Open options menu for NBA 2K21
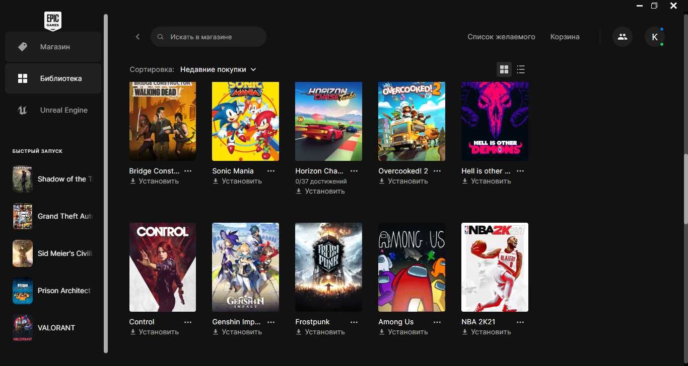The height and width of the screenshot is (366, 688). pos(520,322)
